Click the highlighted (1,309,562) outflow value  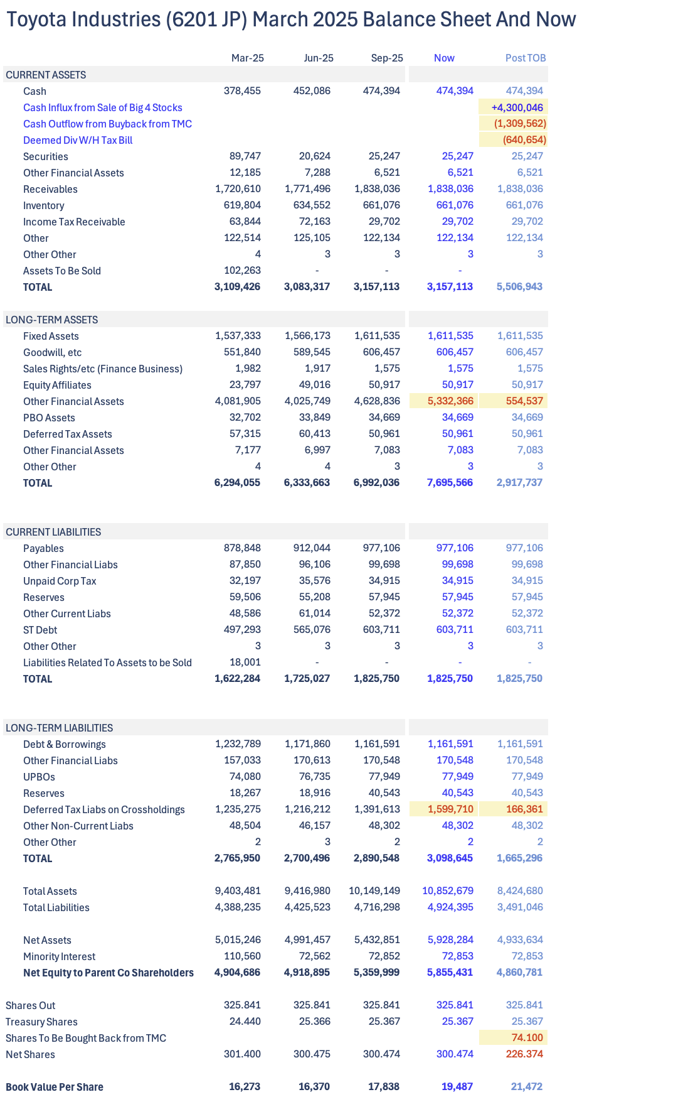519,124
